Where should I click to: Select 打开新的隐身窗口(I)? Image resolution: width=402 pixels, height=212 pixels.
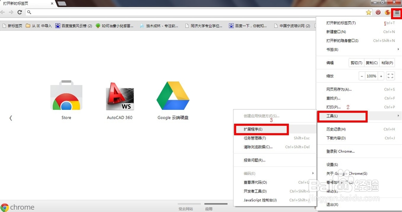tap(359, 40)
